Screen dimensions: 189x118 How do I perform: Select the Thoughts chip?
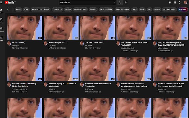[93, 9]
